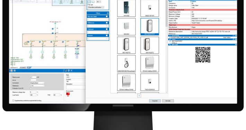Switch to the list view icon
The image size is (246, 130).
93,2
